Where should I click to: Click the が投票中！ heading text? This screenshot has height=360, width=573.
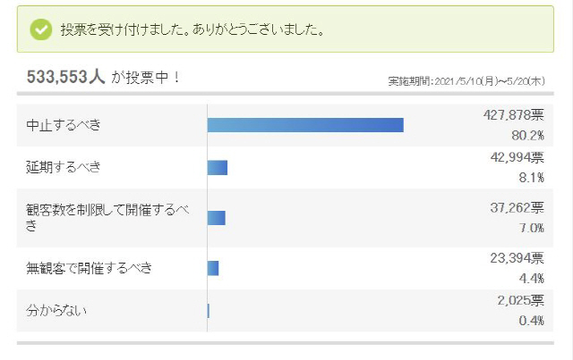point(145,78)
